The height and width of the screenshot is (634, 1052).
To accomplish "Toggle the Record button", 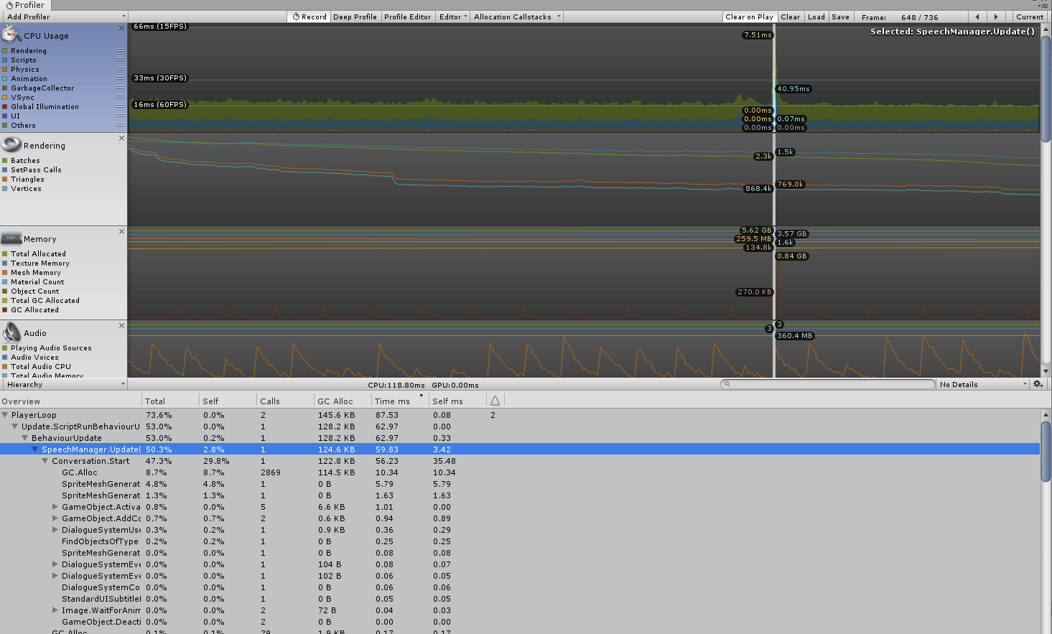I will pos(309,17).
